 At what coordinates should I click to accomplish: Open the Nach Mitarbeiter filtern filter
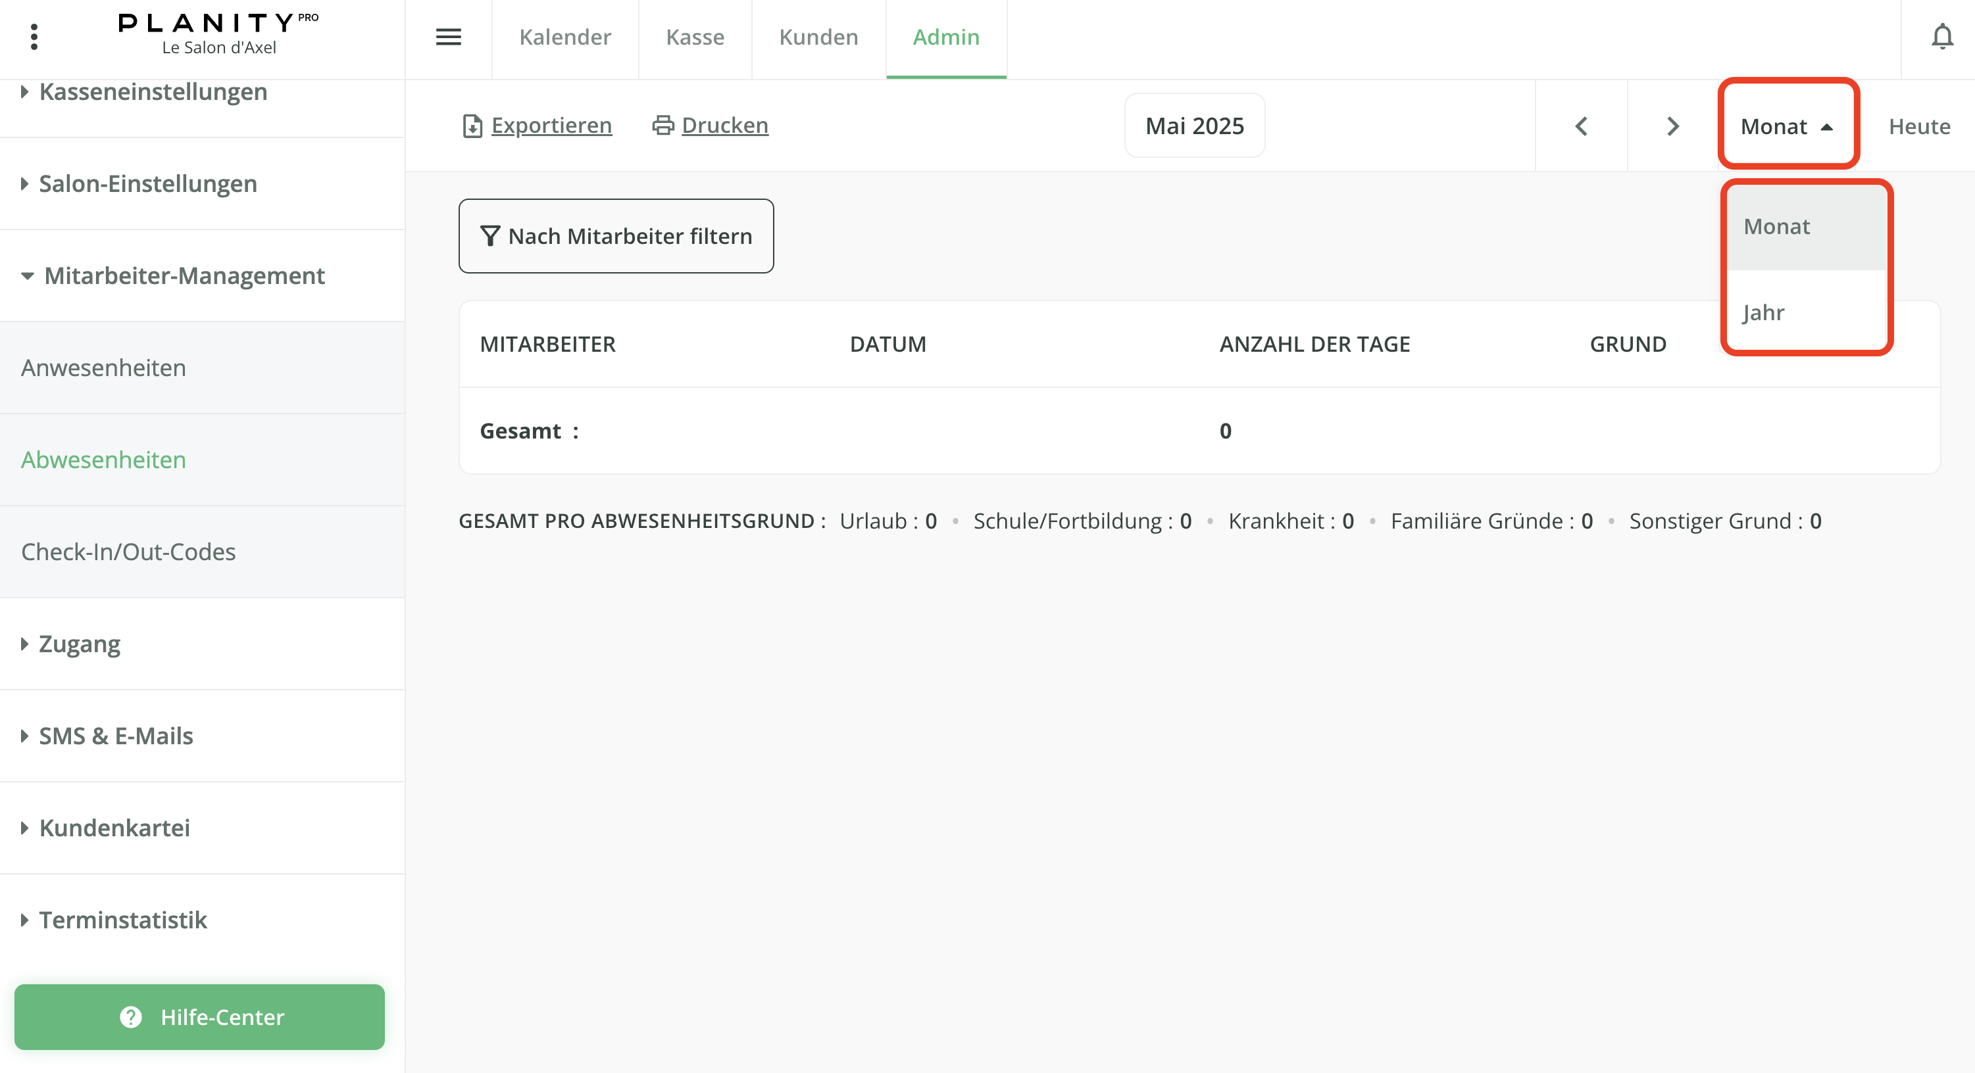tap(616, 235)
